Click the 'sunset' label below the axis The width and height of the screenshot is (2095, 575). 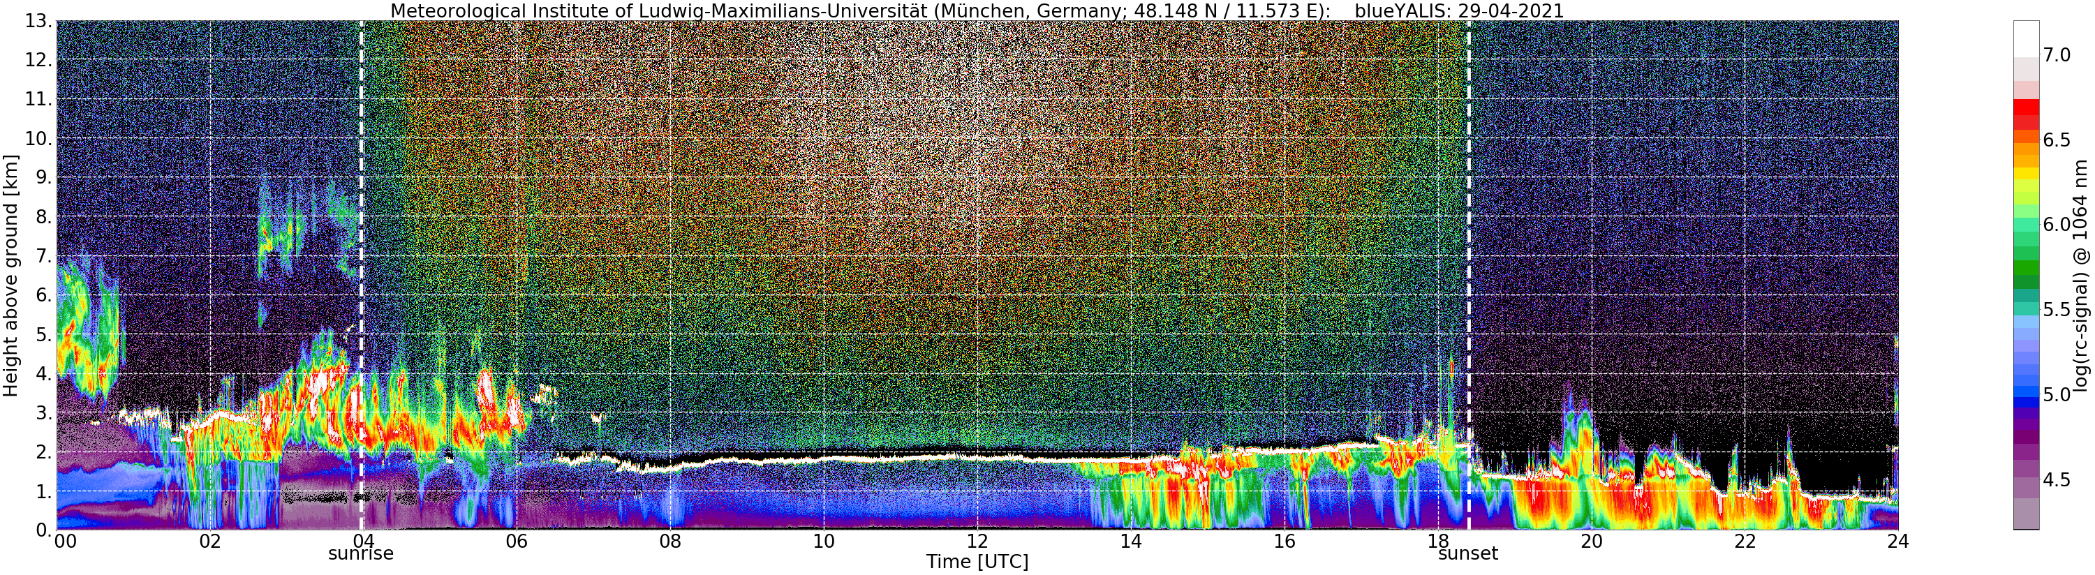[1468, 554]
